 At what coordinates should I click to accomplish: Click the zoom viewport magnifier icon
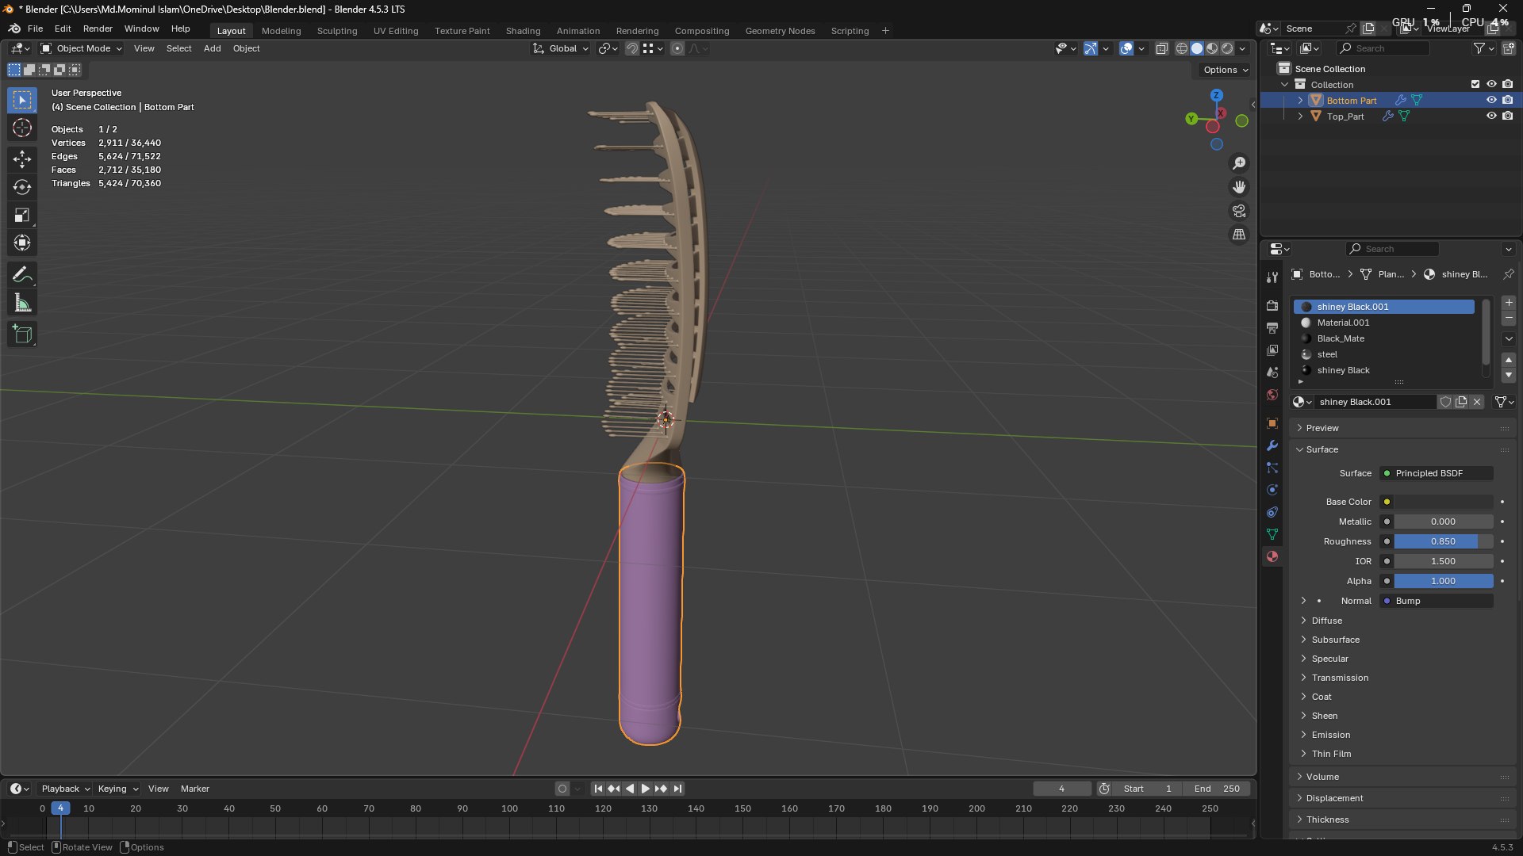tap(1239, 163)
